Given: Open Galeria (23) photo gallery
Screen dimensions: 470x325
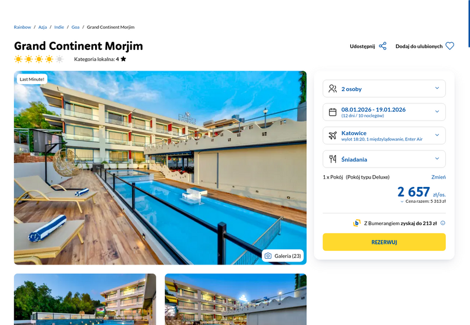Looking at the screenshot, I should pyautogui.click(x=283, y=256).
